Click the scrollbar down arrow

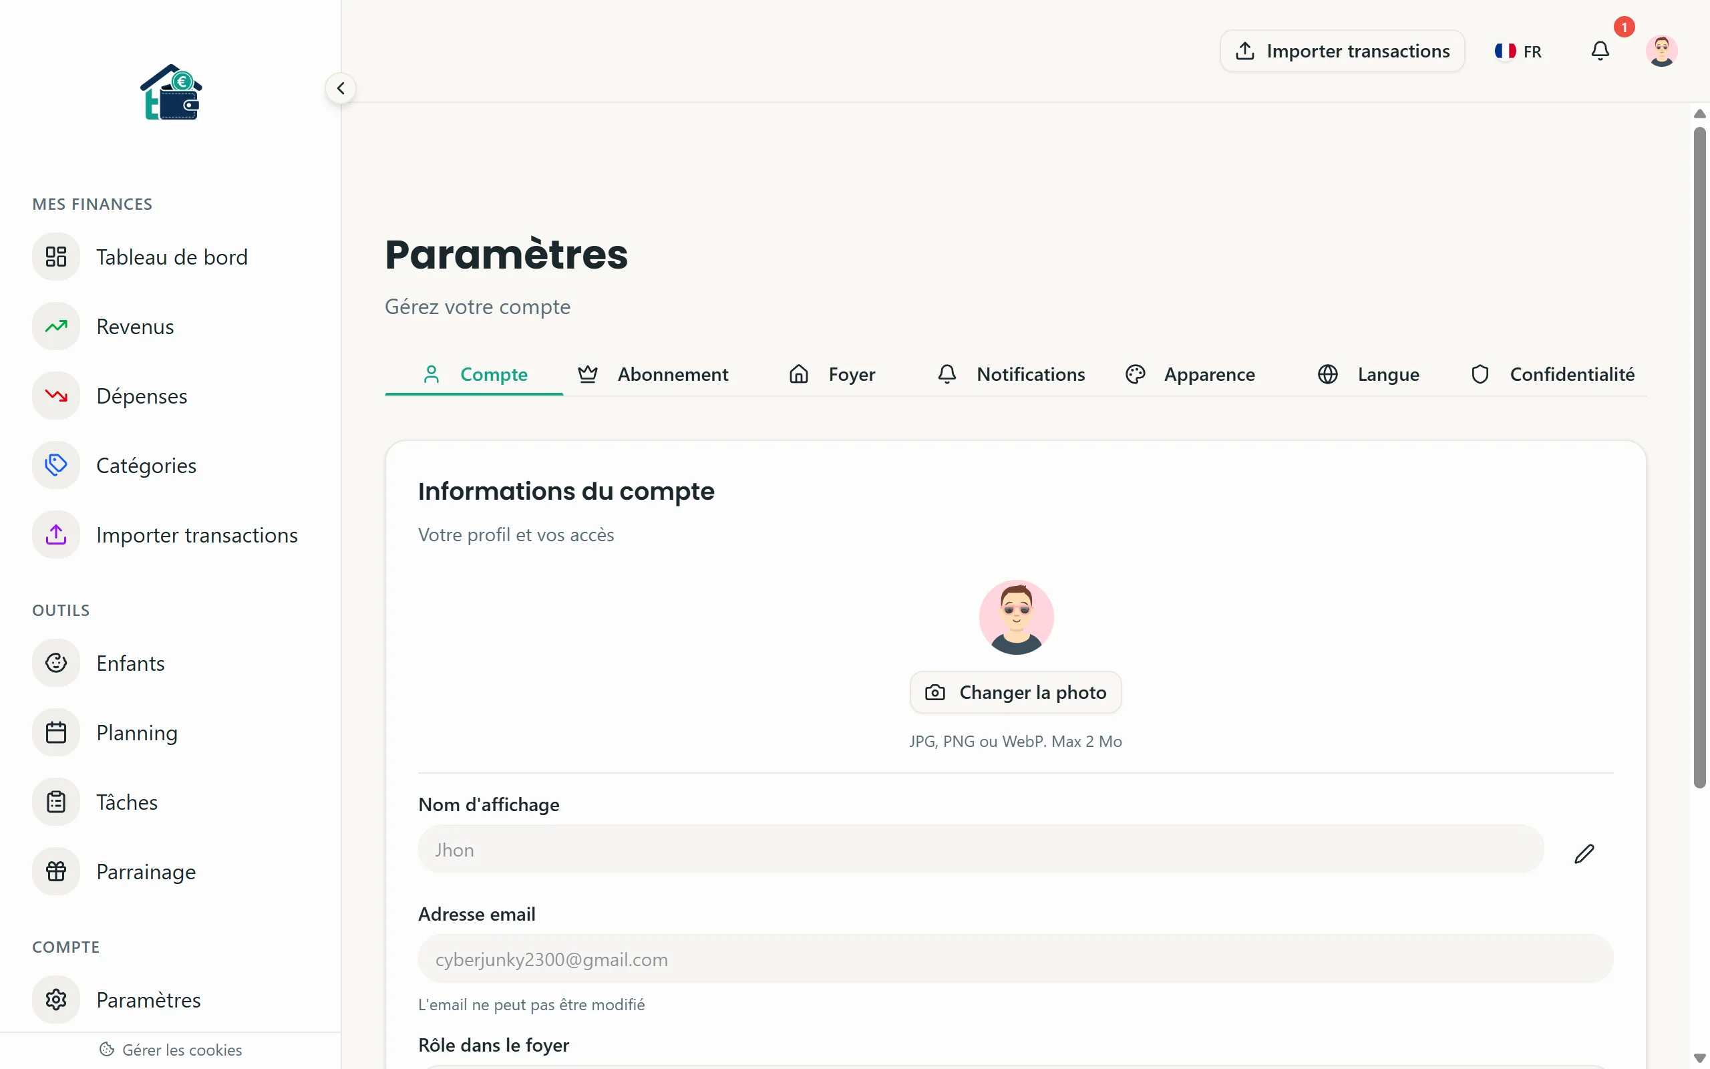click(1699, 1058)
